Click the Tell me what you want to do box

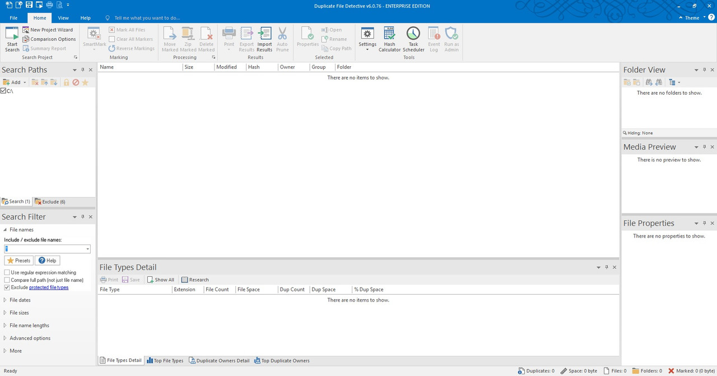click(x=148, y=18)
